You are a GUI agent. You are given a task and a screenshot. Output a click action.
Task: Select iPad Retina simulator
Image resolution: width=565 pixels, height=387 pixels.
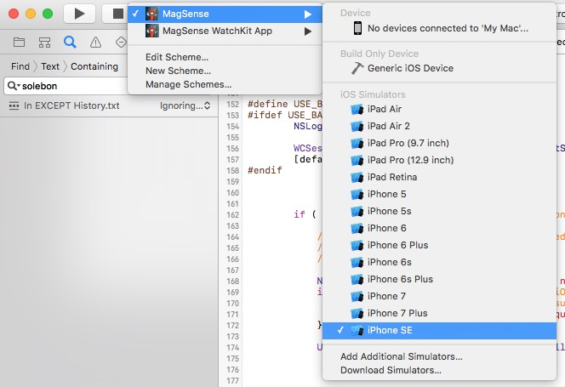[439, 177]
